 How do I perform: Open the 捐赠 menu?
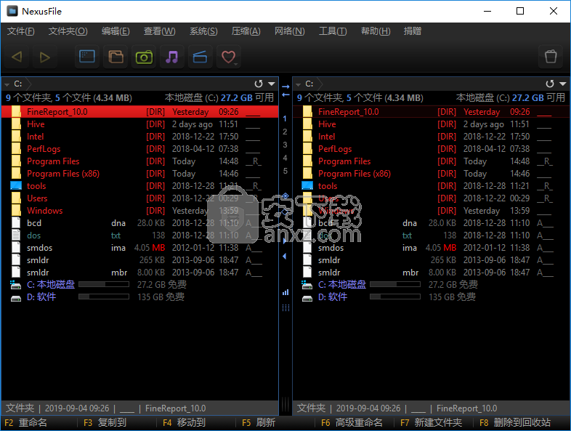[413, 31]
